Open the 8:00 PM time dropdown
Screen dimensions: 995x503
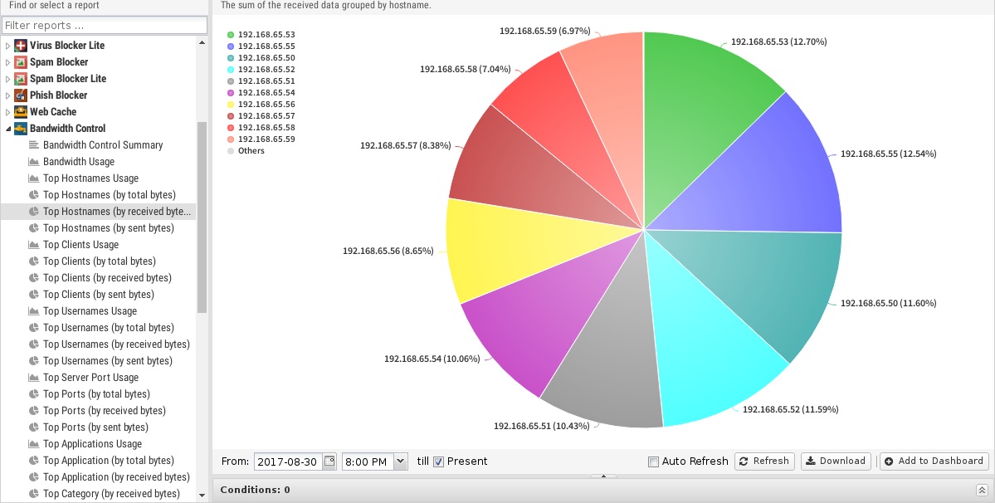click(x=401, y=461)
